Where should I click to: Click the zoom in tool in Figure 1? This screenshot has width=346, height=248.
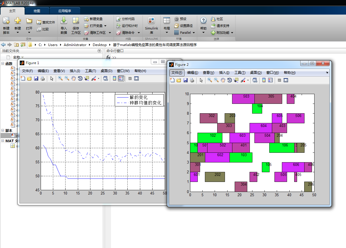[x=60, y=78]
